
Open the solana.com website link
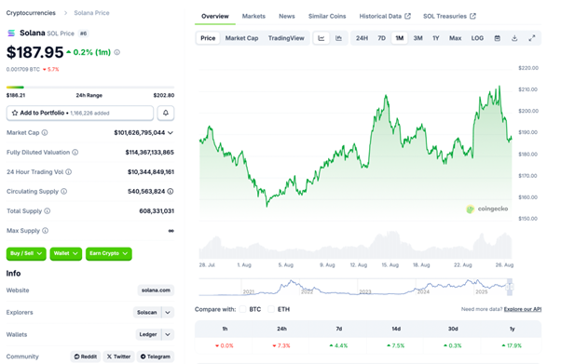pyautogui.click(x=156, y=290)
